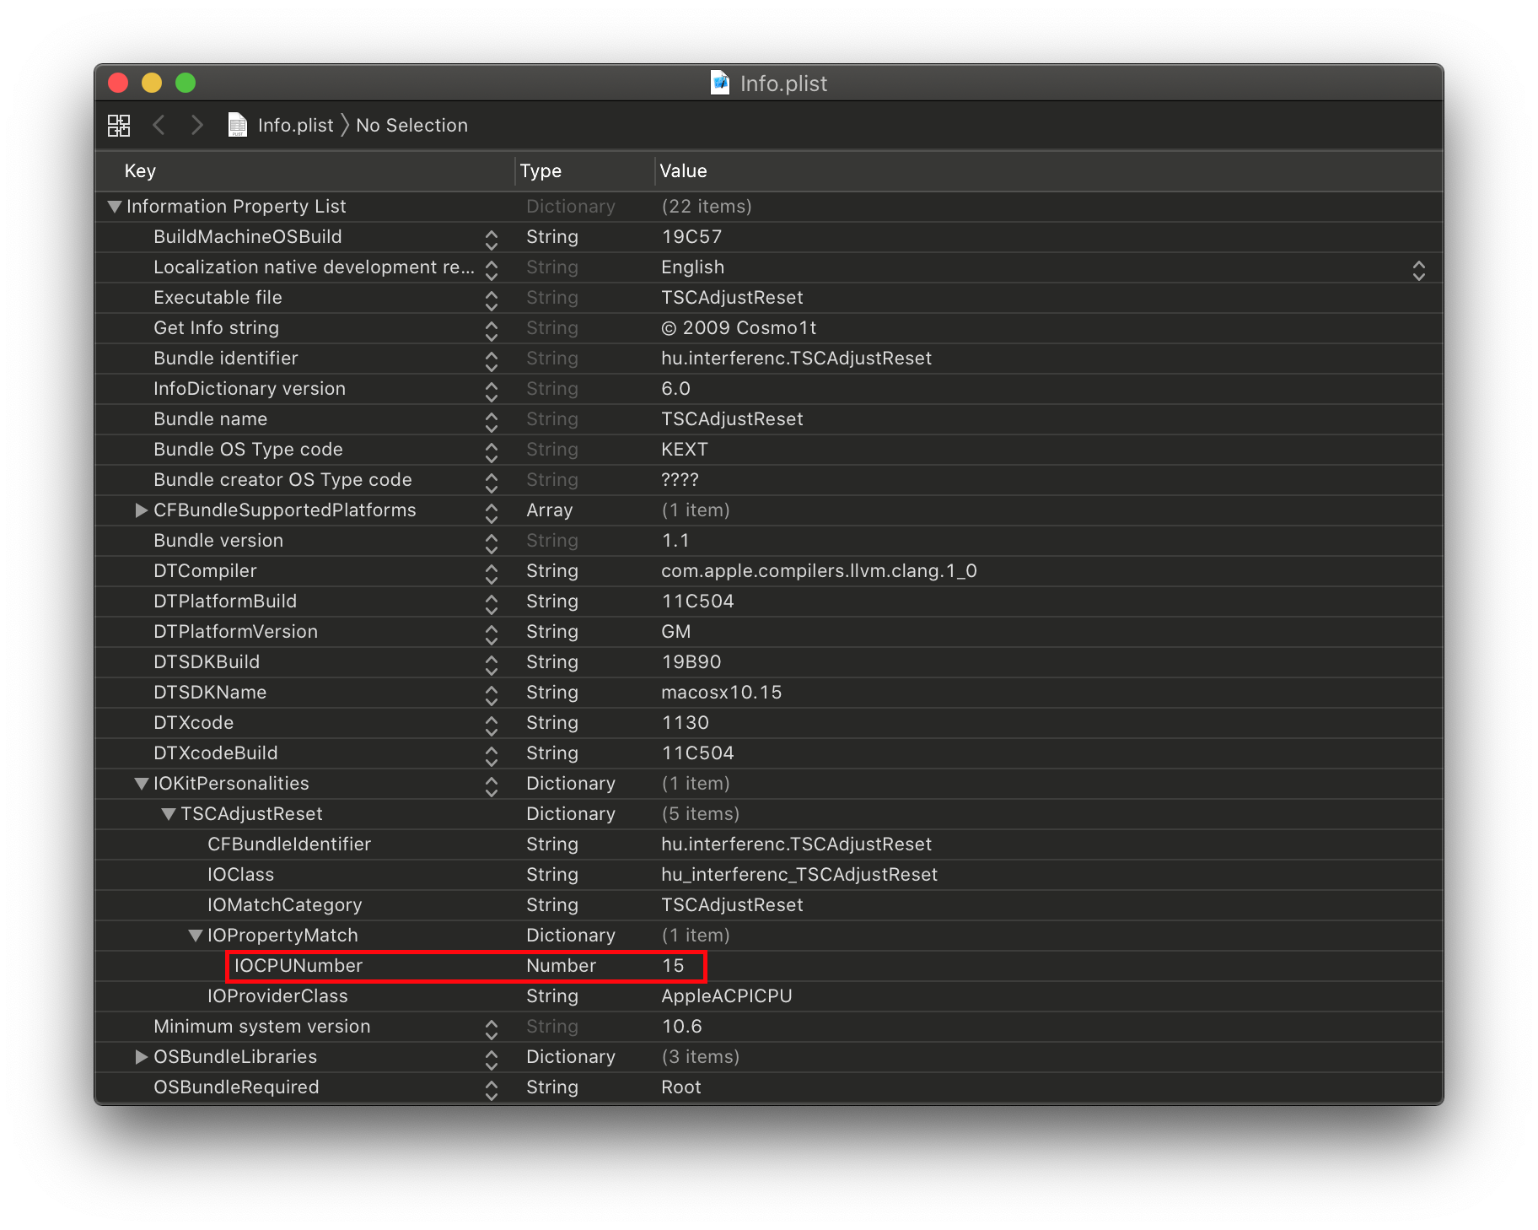Image resolution: width=1538 pixels, height=1230 pixels.
Task: Click the Info.plist breadcrumb label
Action: 295,126
